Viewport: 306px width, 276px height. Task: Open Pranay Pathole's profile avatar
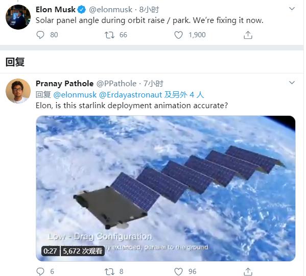pyautogui.click(x=18, y=91)
